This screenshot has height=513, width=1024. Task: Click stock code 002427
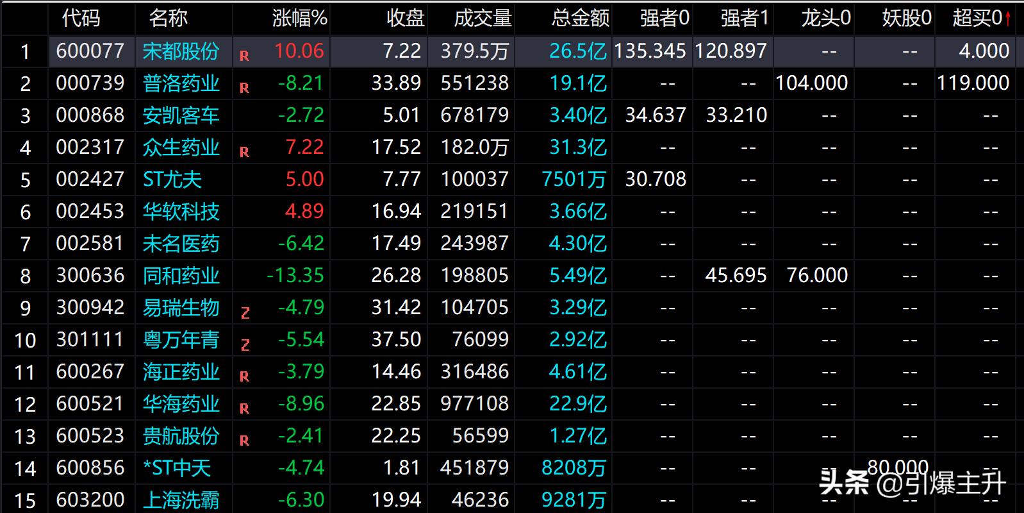click(x=90, y=179)
